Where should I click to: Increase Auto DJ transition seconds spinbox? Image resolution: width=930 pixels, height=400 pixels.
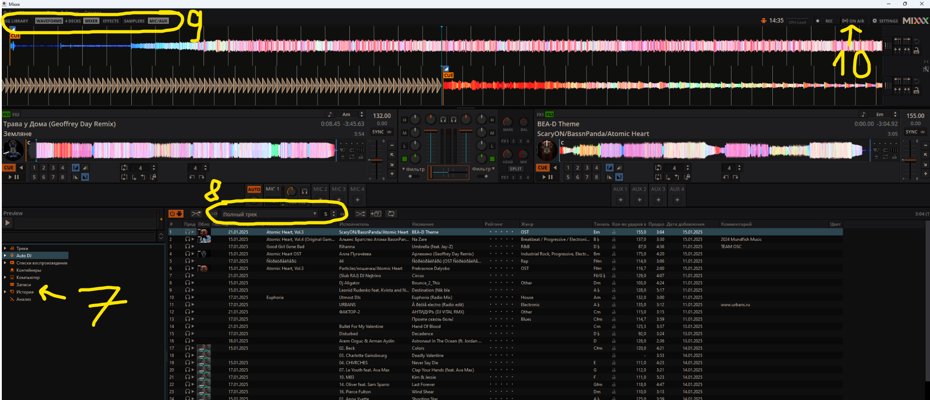point(334,212)
